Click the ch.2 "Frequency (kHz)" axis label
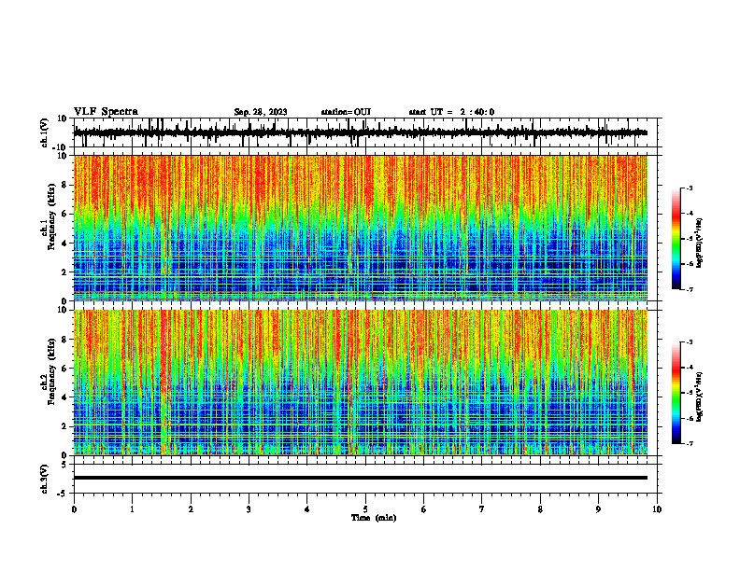 click(x=51, y=371)
